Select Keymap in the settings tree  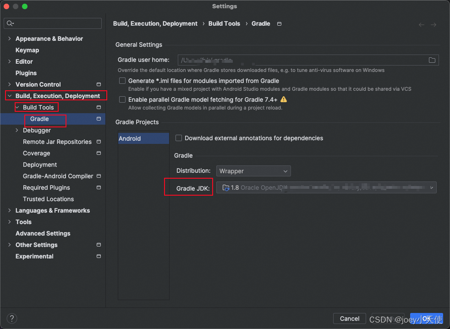pyautogui.click(x=27, y=50)
